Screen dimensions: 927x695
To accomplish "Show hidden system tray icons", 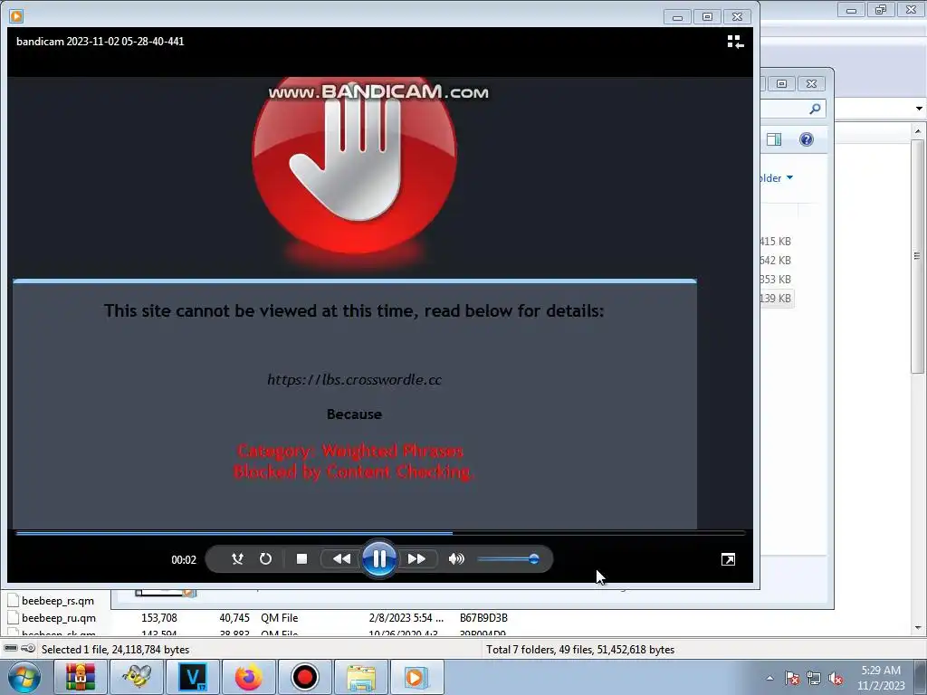I will [x=769, y=678].
